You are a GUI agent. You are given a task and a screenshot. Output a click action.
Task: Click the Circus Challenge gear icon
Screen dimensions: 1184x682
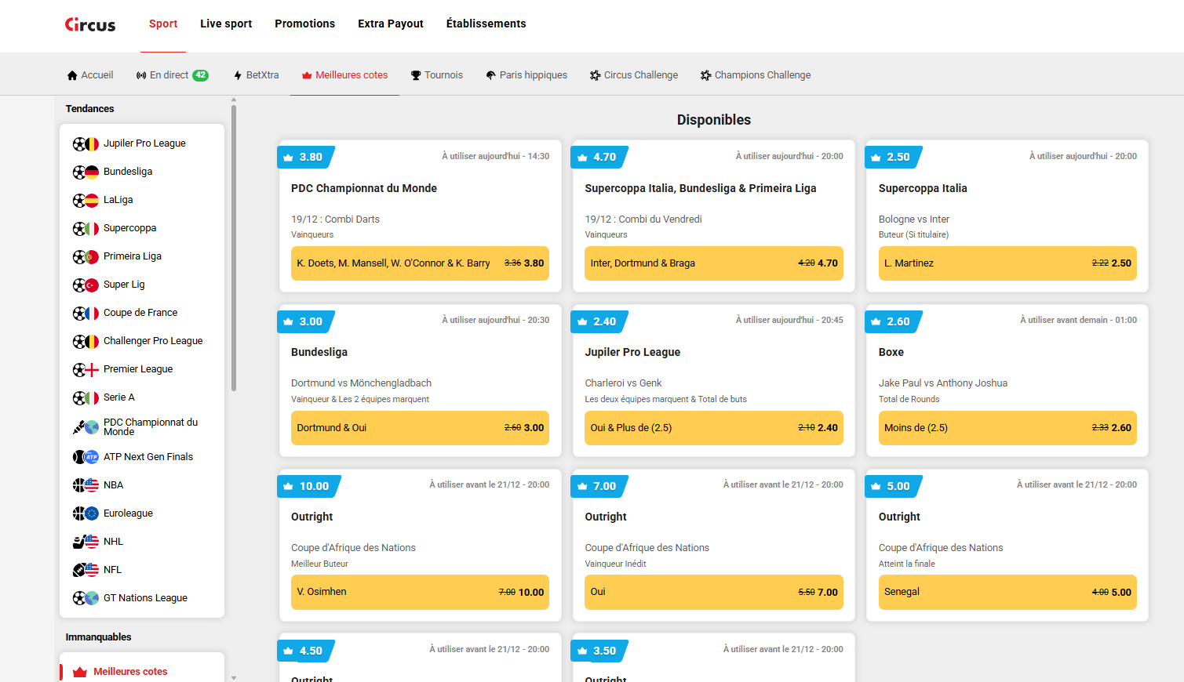click(x=596, y=75)
